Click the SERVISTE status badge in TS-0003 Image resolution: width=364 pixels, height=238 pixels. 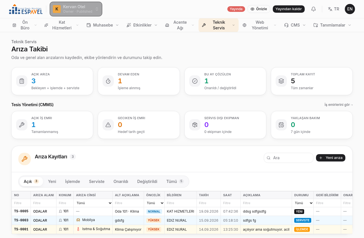click(x=302, y=220)
